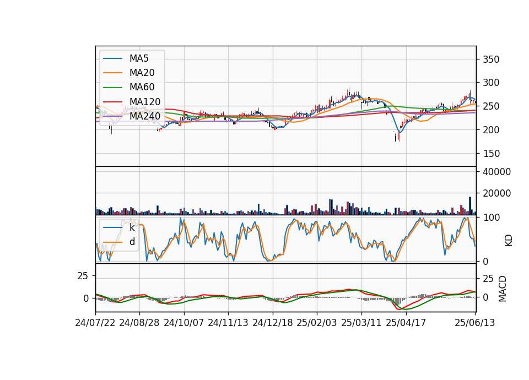Click the orange MA20 legend line sample
529x380 pixels.
point(112,73)
